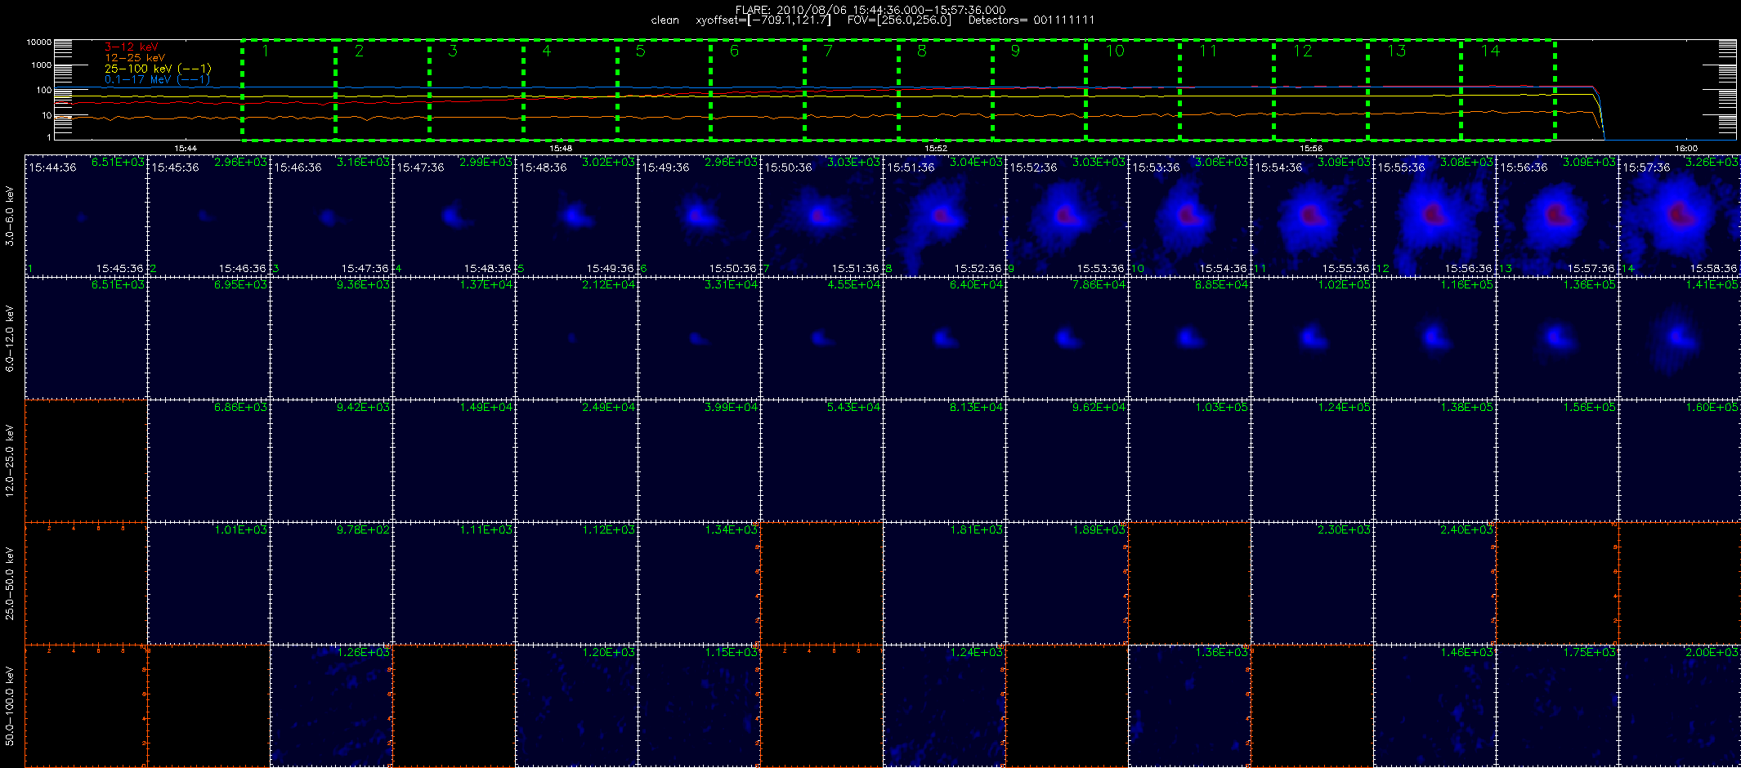Image resolution: width=1741 pixels, height=768 pixels.
Task: Open the 3.0-6.0 keV image starting 15:50:36
Action: click(x=821, y=216)
